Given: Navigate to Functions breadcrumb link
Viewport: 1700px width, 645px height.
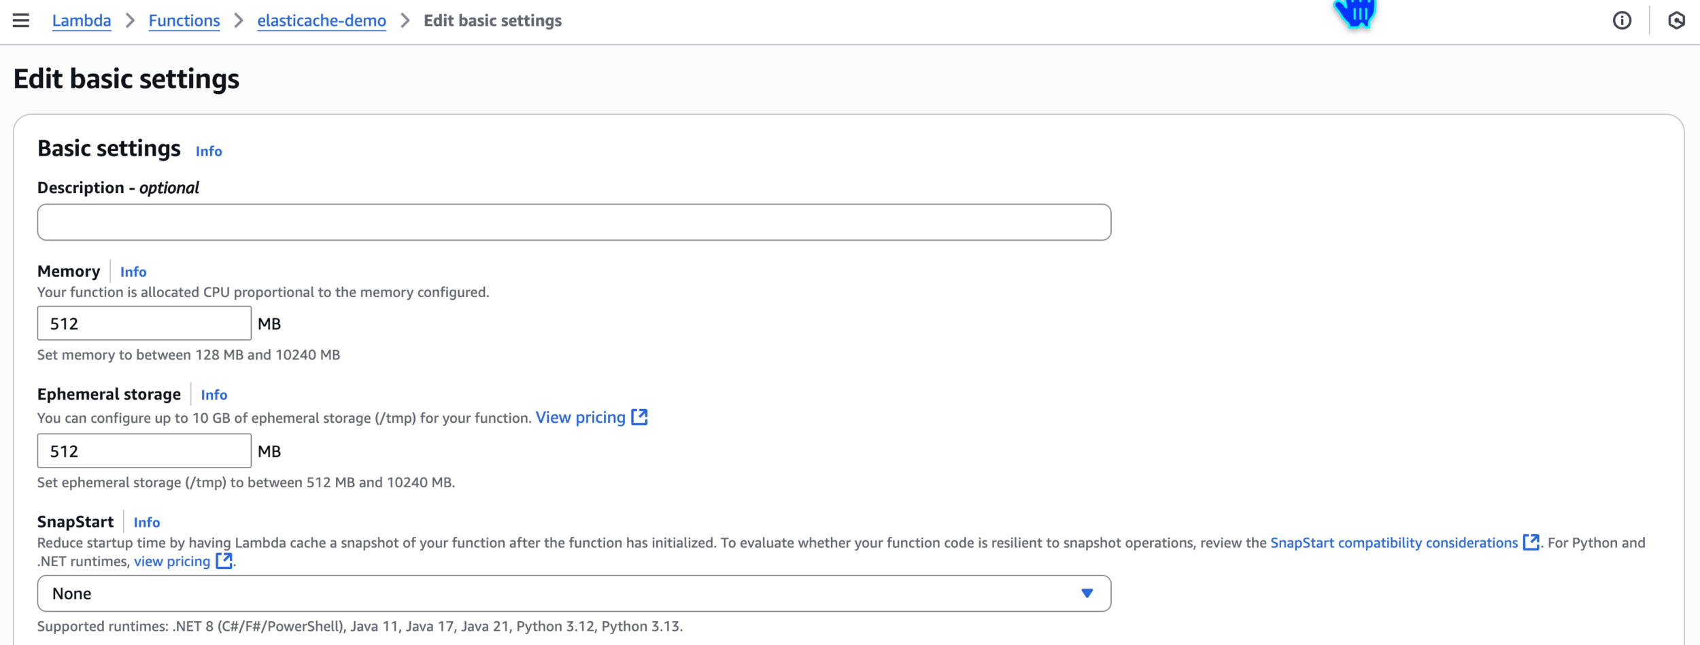Looking at the screenshot, I should 184,20.
